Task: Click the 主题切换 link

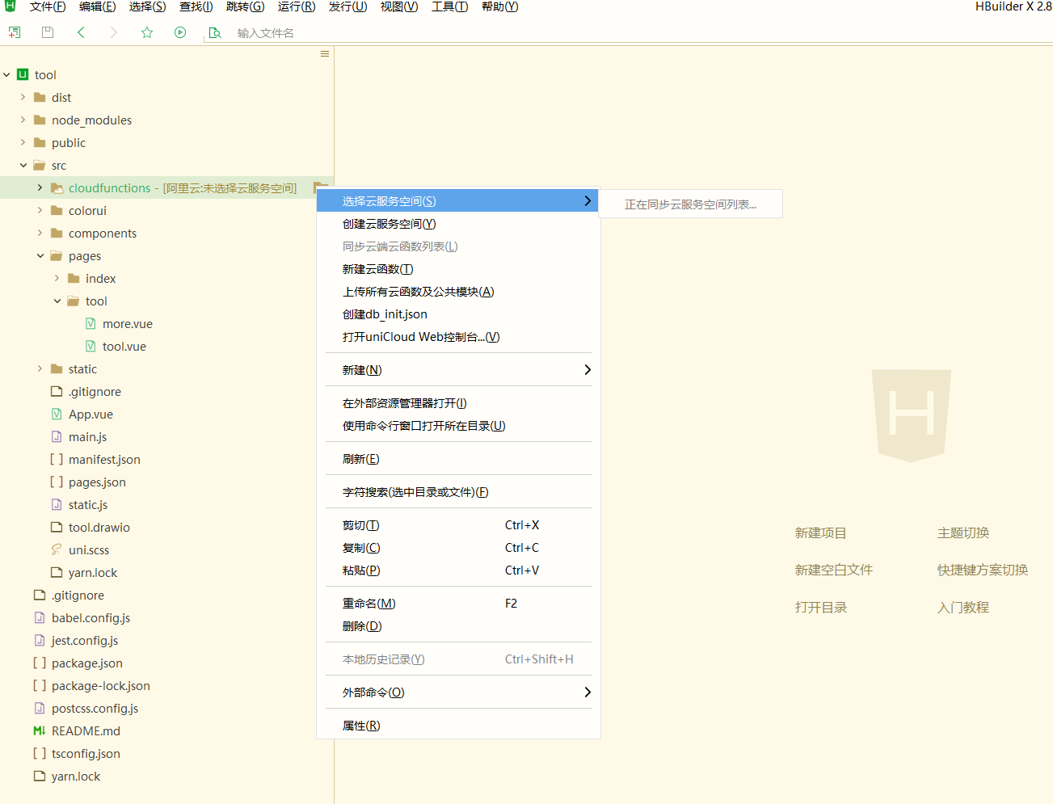Action: coord(963,533)
